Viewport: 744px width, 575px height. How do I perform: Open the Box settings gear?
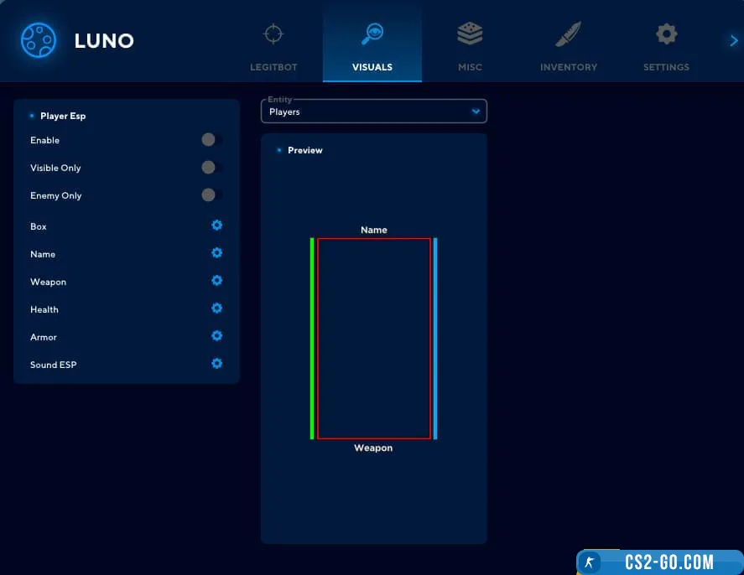click(x=216, y=225)
